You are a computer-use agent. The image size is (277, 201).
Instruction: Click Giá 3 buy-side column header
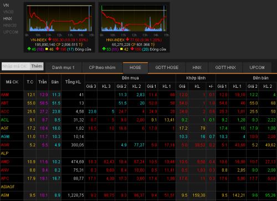pyautogui.click(x=91, y=86)
